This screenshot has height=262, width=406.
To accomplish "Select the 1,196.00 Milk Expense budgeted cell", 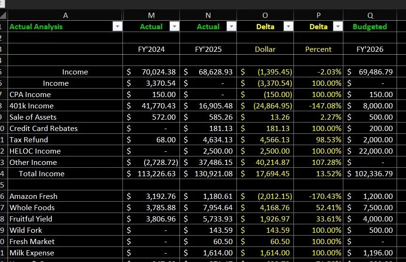I will tap(370, 253).
